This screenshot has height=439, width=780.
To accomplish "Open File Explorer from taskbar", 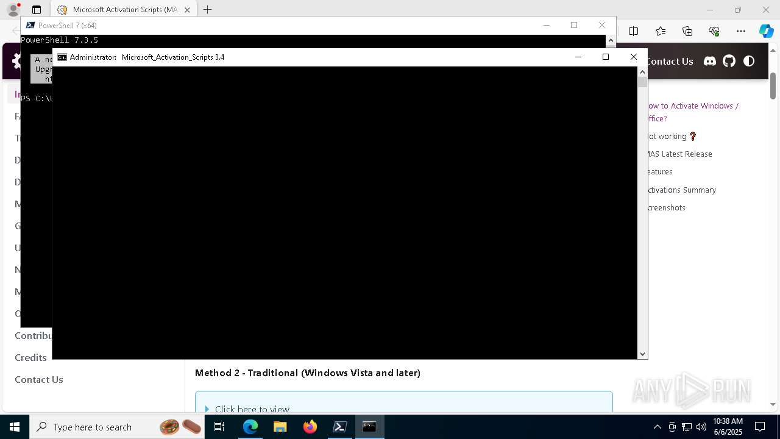I will coord(280,427).
